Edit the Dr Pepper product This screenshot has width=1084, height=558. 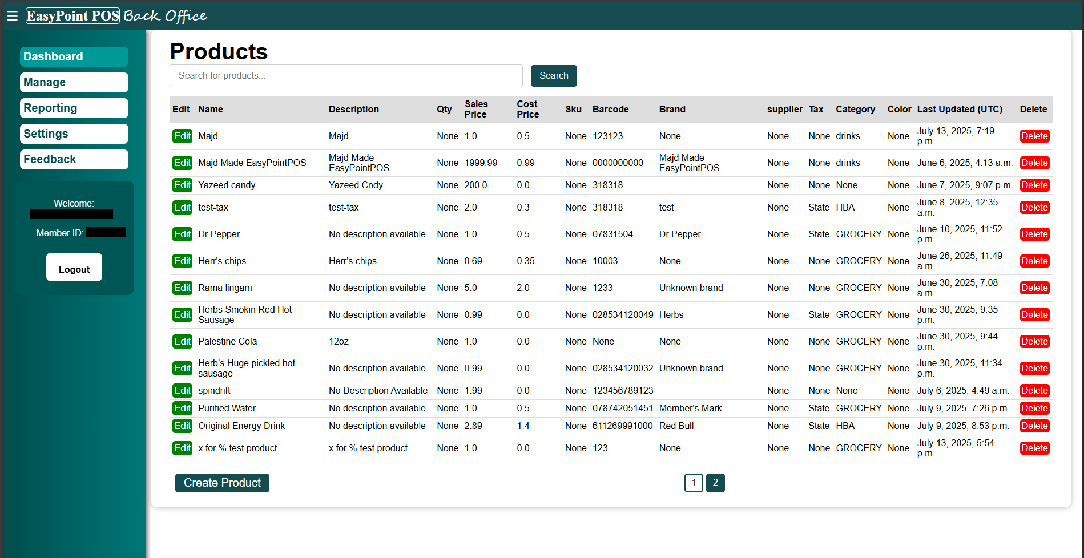point(182,234)
